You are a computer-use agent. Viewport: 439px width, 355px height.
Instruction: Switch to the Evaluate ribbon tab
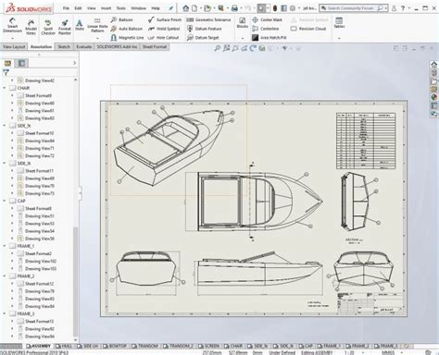(83, 46)
